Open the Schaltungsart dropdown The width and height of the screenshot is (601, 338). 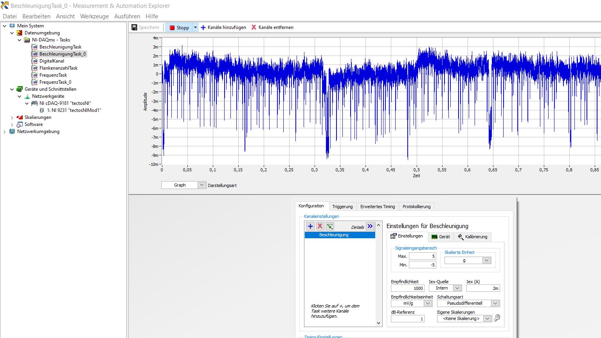tap(495, 303)
